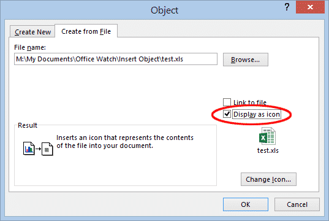
Task: Switch to the Create New tab
Action: pyautogui.click(x=32, y=32)
